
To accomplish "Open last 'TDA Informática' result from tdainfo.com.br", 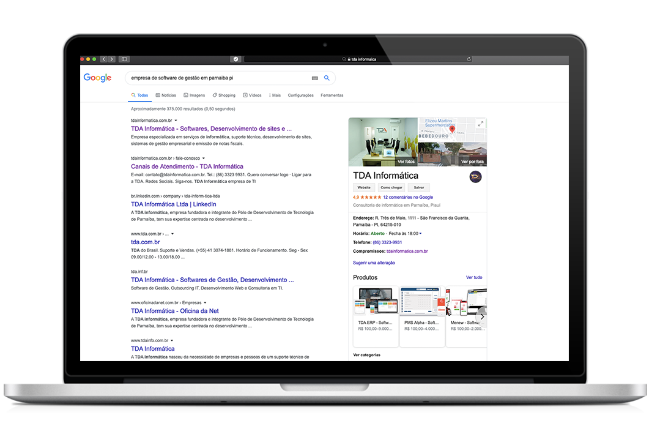I will [152, 349].
